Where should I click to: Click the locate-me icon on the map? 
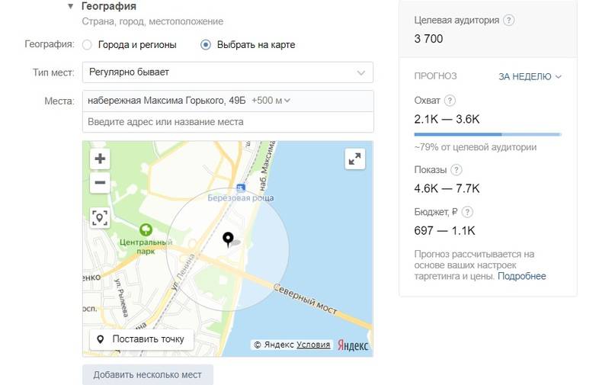[x=100, y=218]
